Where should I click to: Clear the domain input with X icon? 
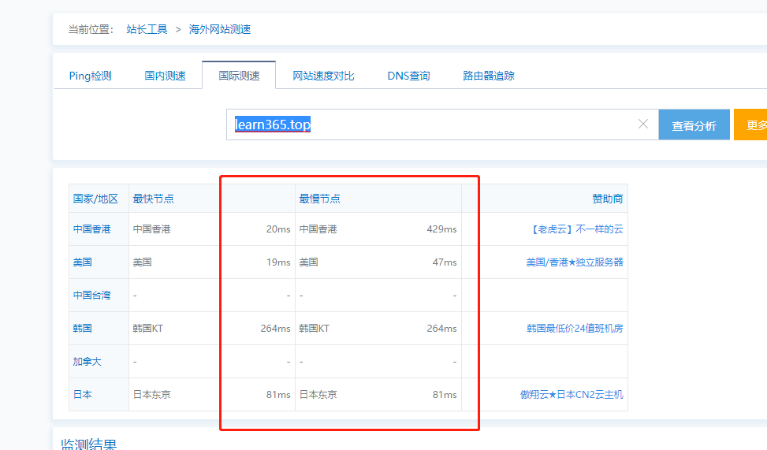pyautogui.click(x=642, y=125)
